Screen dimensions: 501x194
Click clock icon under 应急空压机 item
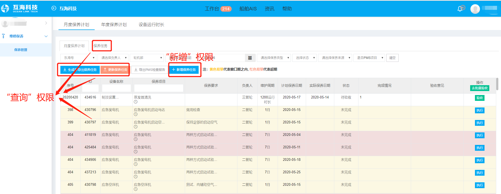coord(136,189)
